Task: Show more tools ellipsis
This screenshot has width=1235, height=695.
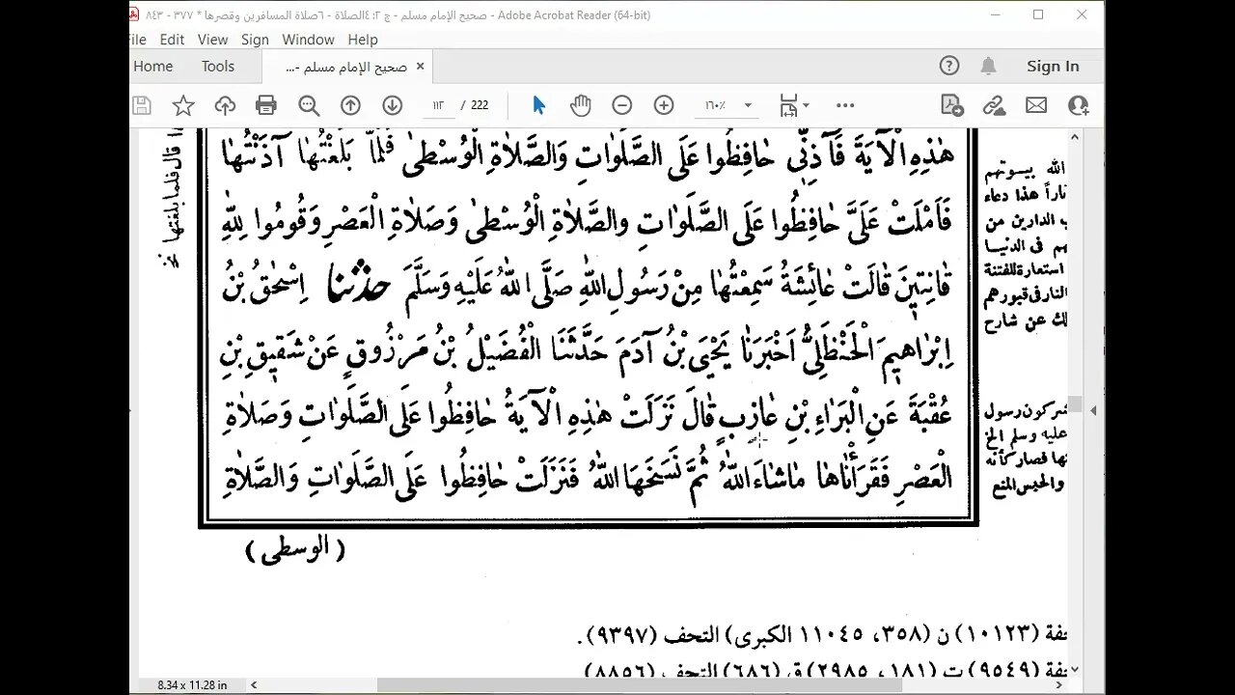Action: tap(845, 105)
